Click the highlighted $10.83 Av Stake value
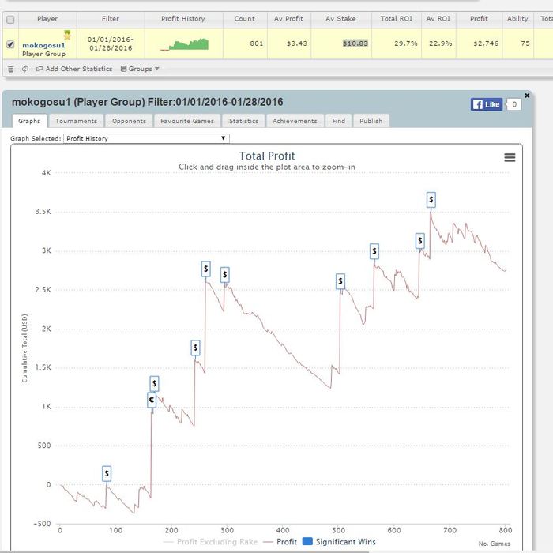 (355, 43)
